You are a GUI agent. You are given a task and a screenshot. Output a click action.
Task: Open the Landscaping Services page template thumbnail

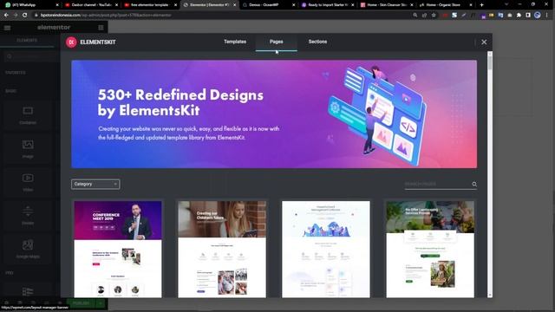[430, 250]
